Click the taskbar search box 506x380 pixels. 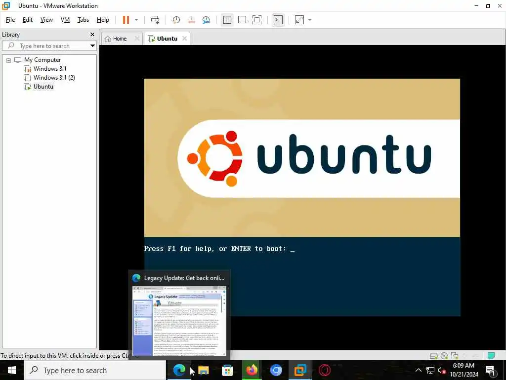[x=95, y=370]
